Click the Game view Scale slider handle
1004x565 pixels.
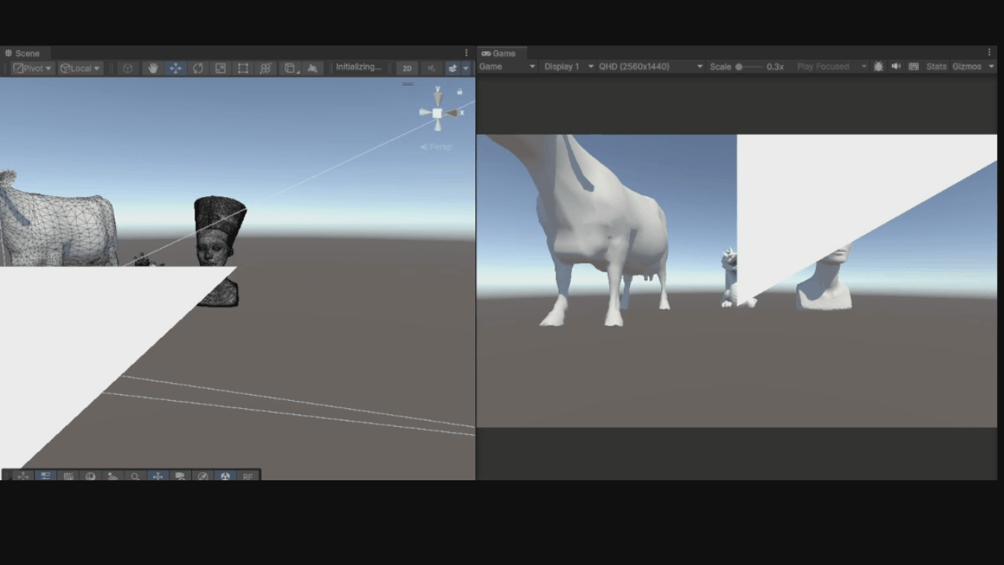coord(739,67)
